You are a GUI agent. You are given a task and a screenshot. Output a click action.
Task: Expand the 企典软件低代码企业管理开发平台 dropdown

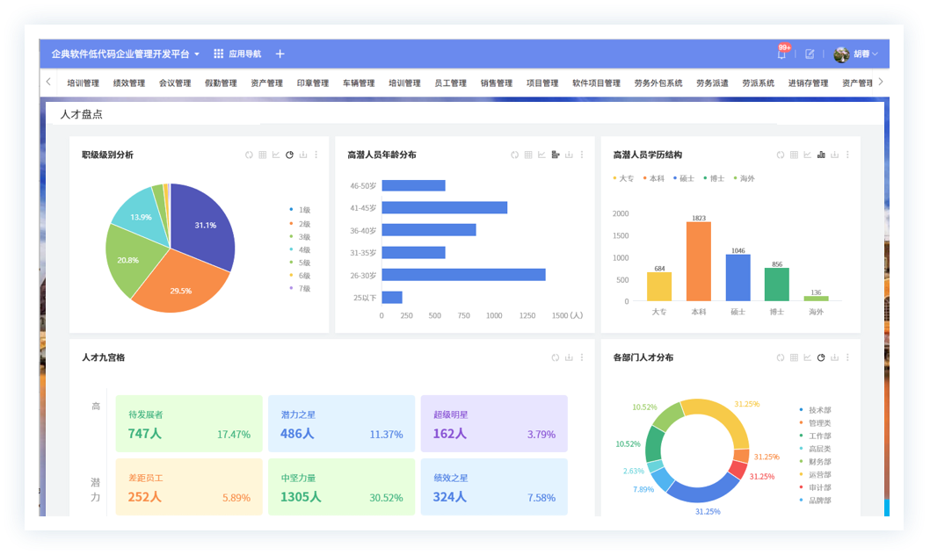click(197, 54)
